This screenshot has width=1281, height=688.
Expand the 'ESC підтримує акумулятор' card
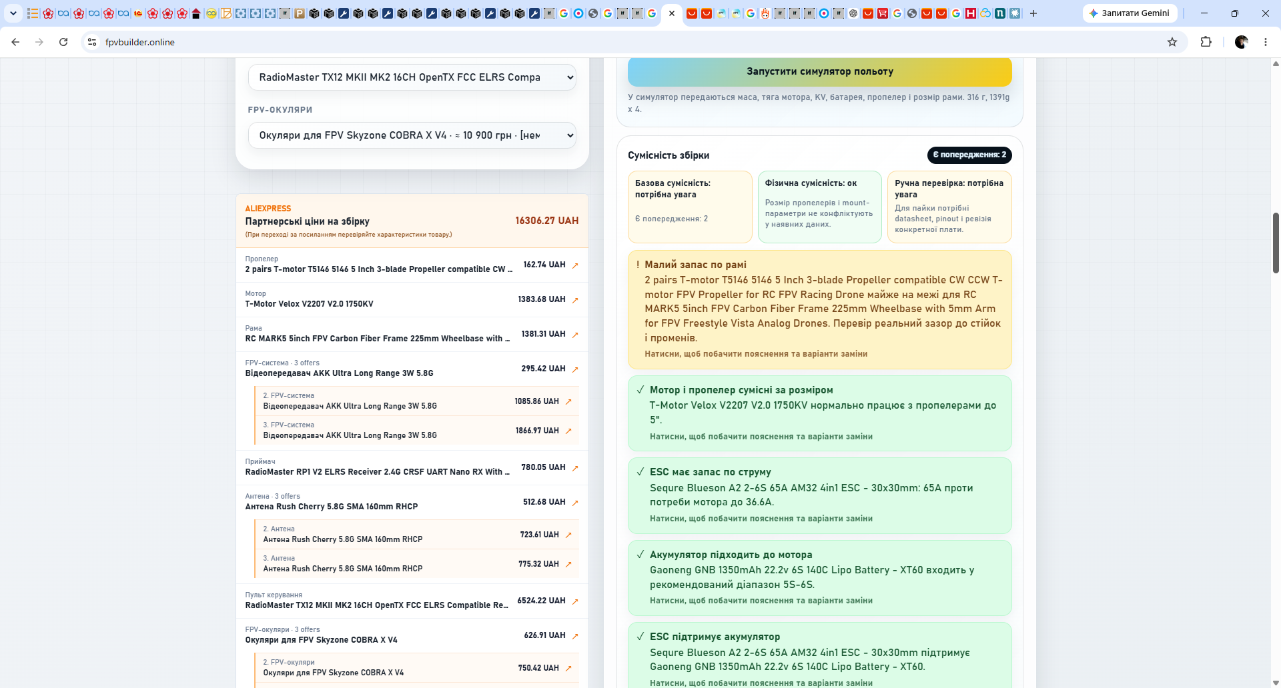[820, 657]
